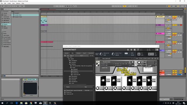Toggle arm button on 3 Audio track
The height and width of the screenshot is (105, 187).
[x=181, y=34]
